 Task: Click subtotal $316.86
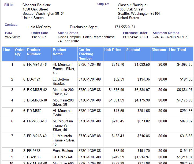144,136
